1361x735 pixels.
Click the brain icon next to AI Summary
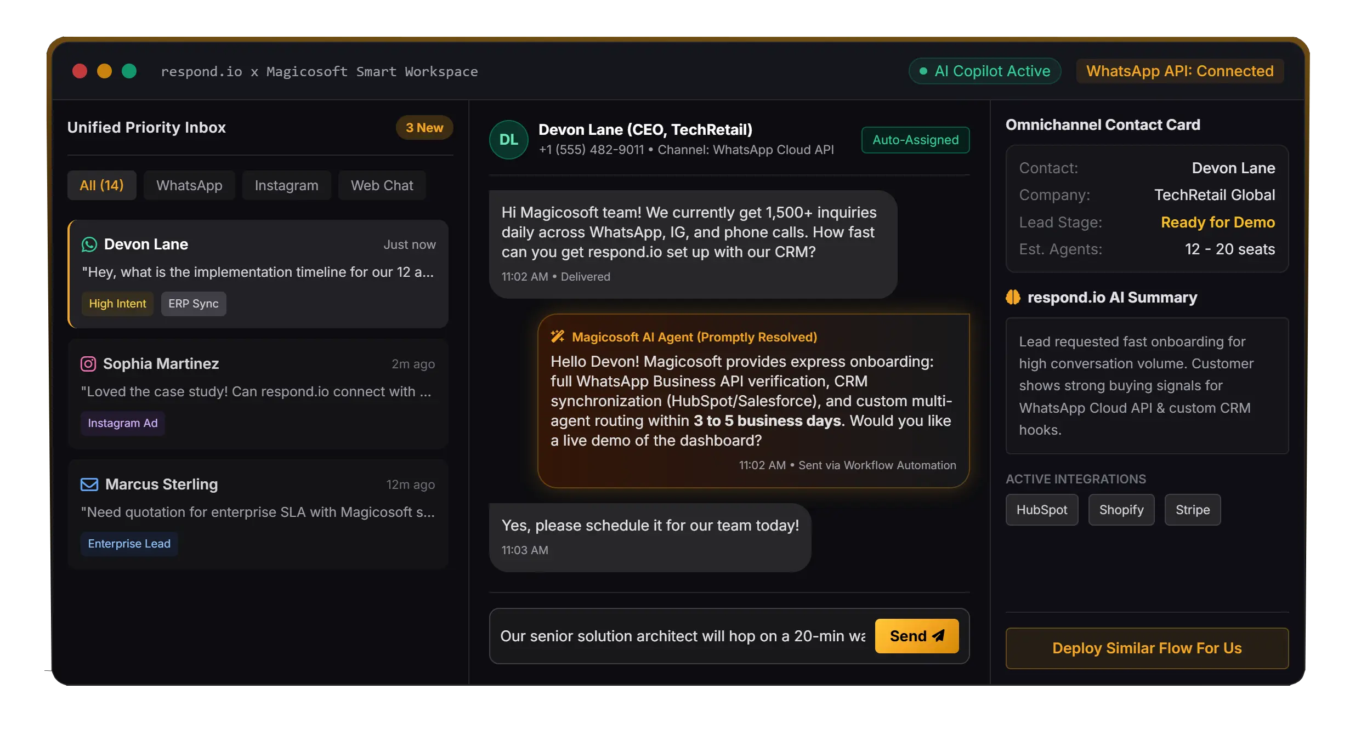click(x=1013, y=297)
